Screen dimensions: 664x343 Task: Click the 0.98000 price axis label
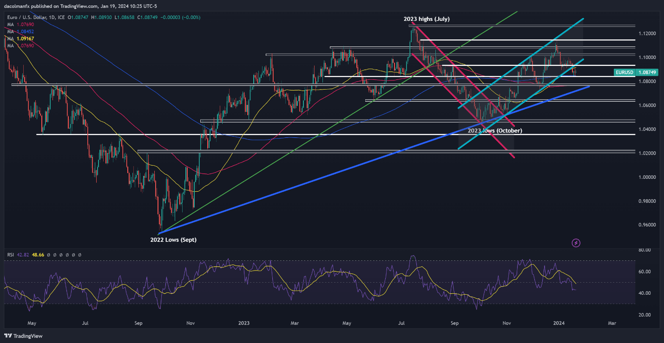point(647,201)
